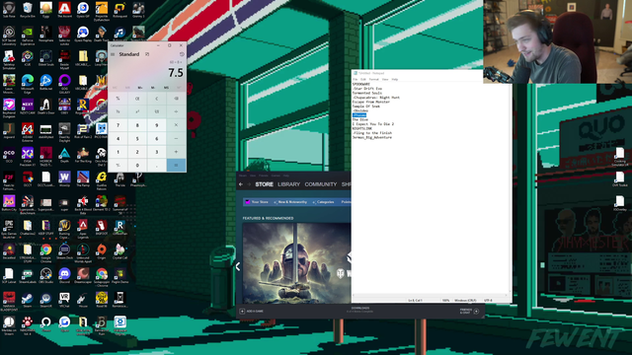The image size is (632, 355).
Task: Click the OBS Studio desktop icon
Action: 46,275
